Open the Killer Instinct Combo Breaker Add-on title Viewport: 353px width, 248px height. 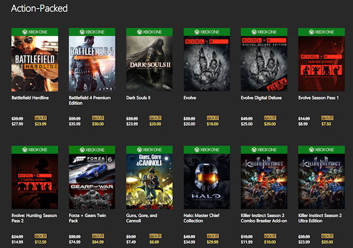264,218
